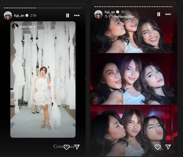Click repost icon before chefitacarollina
Image resolution: width=183 pixels, height=157 pixels.
(106, 16)
